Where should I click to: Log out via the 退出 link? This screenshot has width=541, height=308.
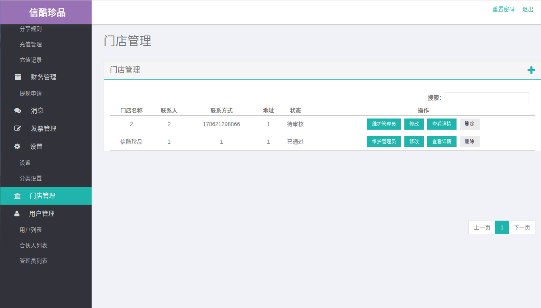pos(528,9)
